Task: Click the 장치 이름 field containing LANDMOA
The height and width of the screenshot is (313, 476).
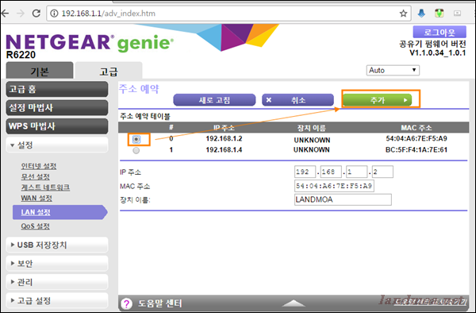Action: point(343,199)
